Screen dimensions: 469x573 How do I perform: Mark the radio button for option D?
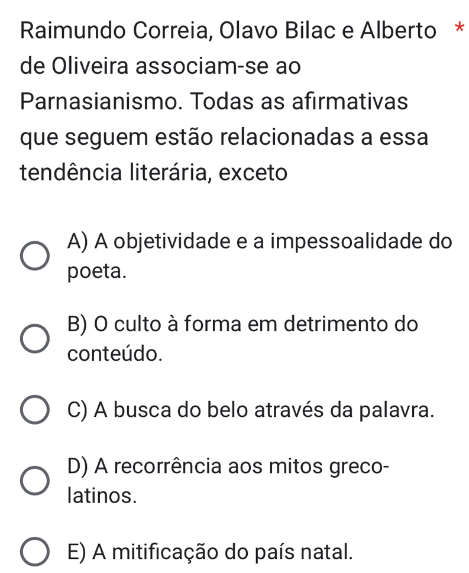click(35, 480)
